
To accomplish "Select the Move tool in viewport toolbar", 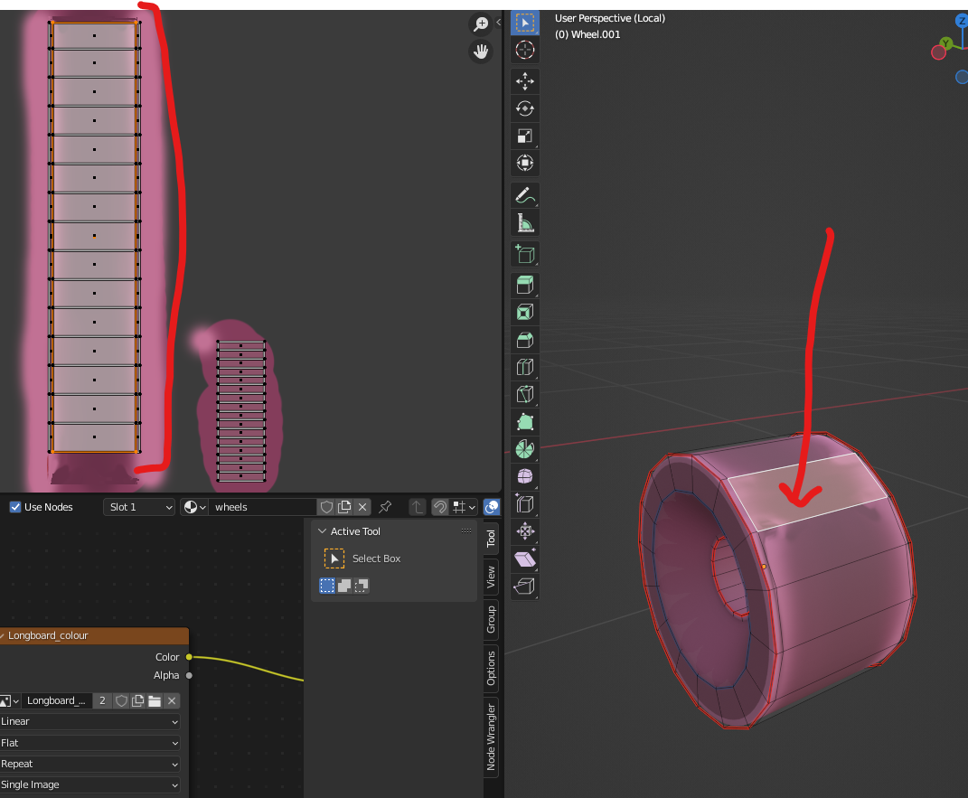I will 524,81.
